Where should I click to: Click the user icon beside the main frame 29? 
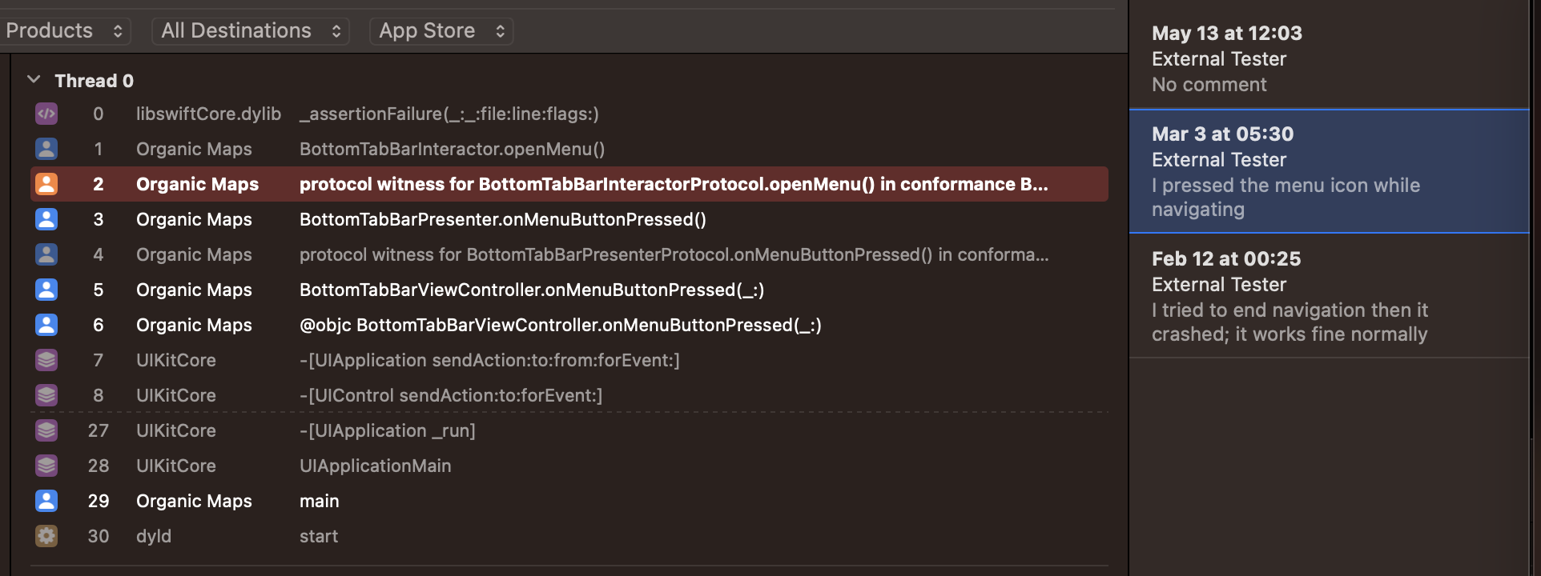[46, 501]
